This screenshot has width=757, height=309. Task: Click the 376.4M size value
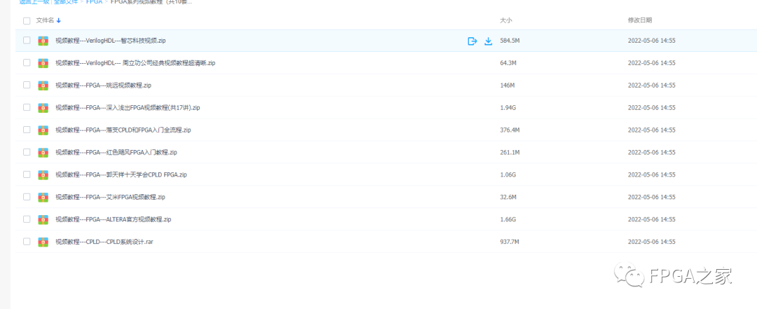coord(510,130)
